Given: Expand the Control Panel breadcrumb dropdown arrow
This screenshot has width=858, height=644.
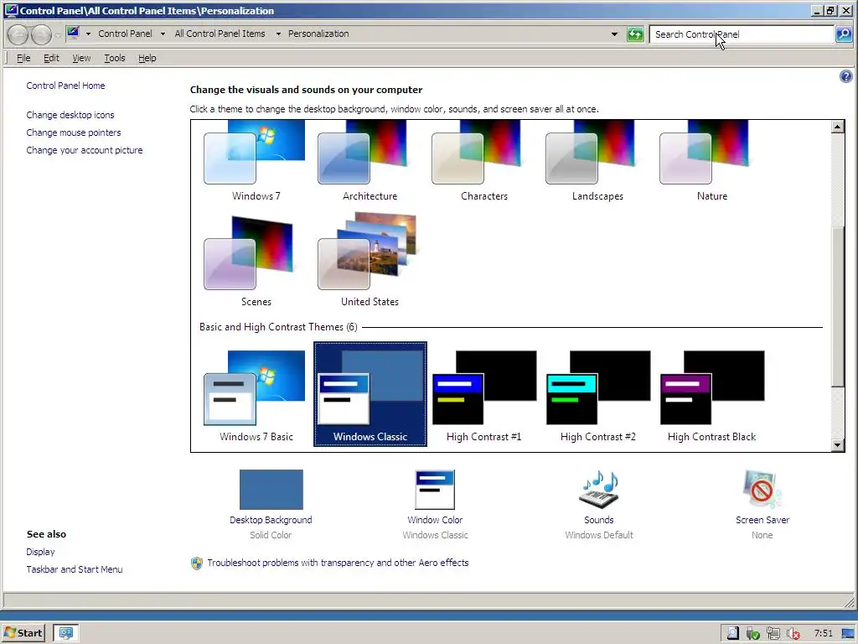Looking at the screenshot, I should 163,34.
